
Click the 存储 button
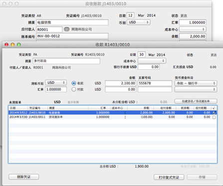tap(202, 177)
